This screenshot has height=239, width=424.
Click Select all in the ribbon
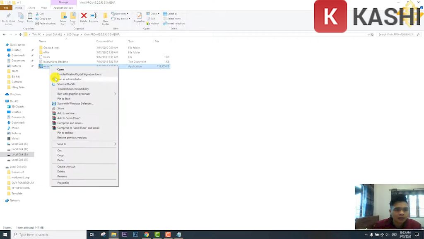coord(170,14)
